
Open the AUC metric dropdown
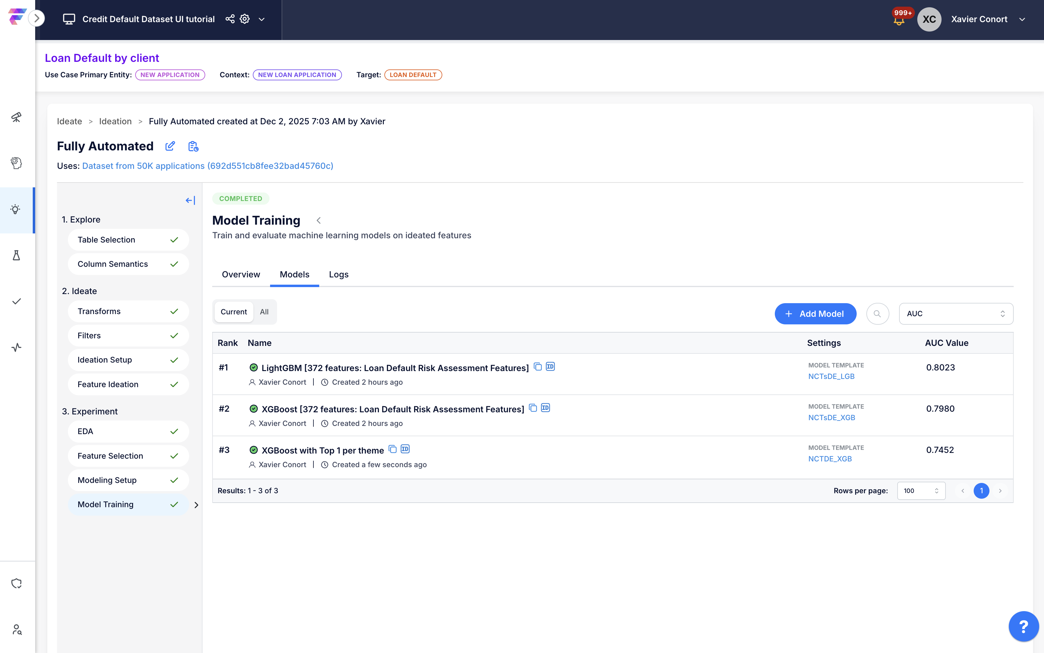coord(955,313)
